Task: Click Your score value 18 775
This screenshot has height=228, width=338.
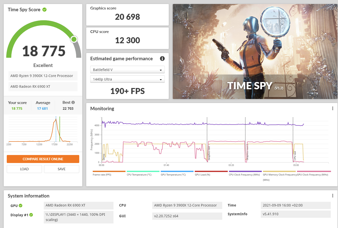Action: (17, 108)
